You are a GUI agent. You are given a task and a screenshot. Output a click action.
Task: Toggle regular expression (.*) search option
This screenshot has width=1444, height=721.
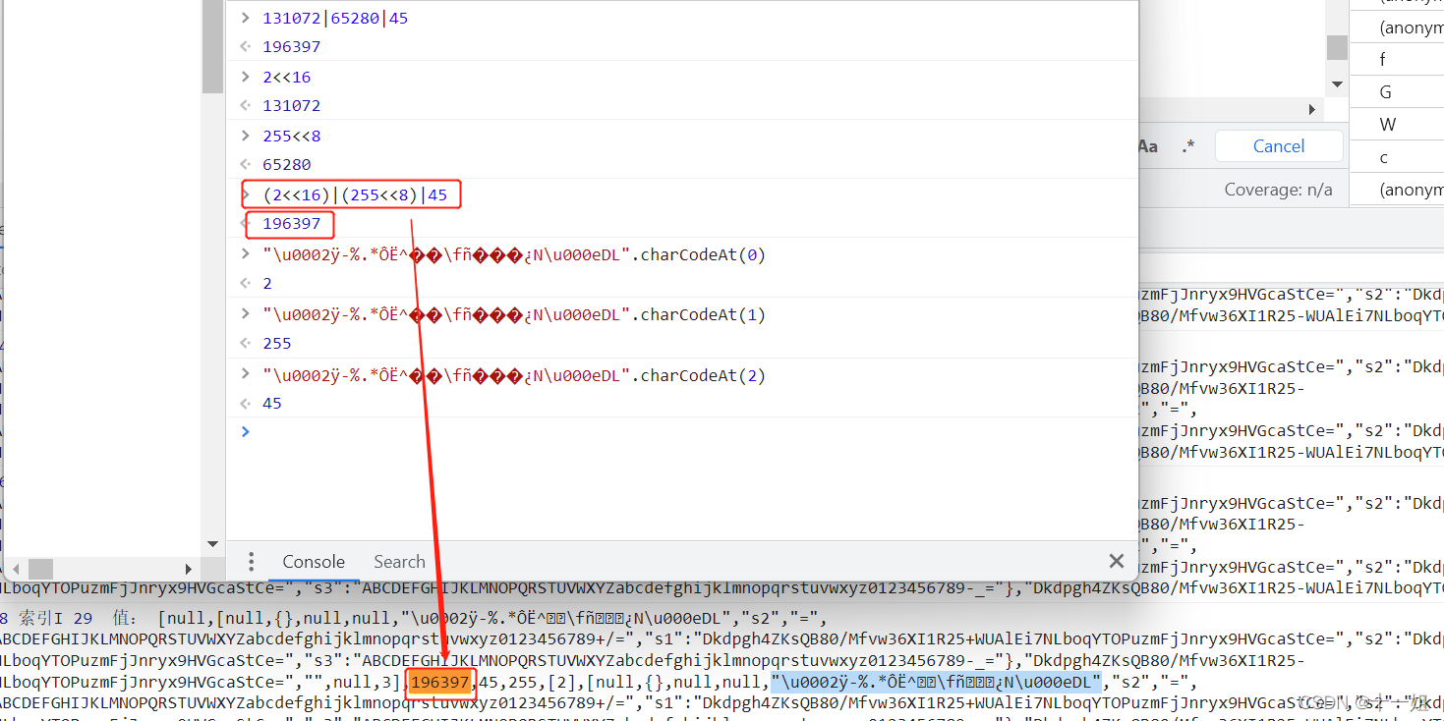click(x=1188, y=146)
